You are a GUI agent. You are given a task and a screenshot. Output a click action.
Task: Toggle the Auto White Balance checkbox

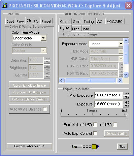tap(45, 109)
